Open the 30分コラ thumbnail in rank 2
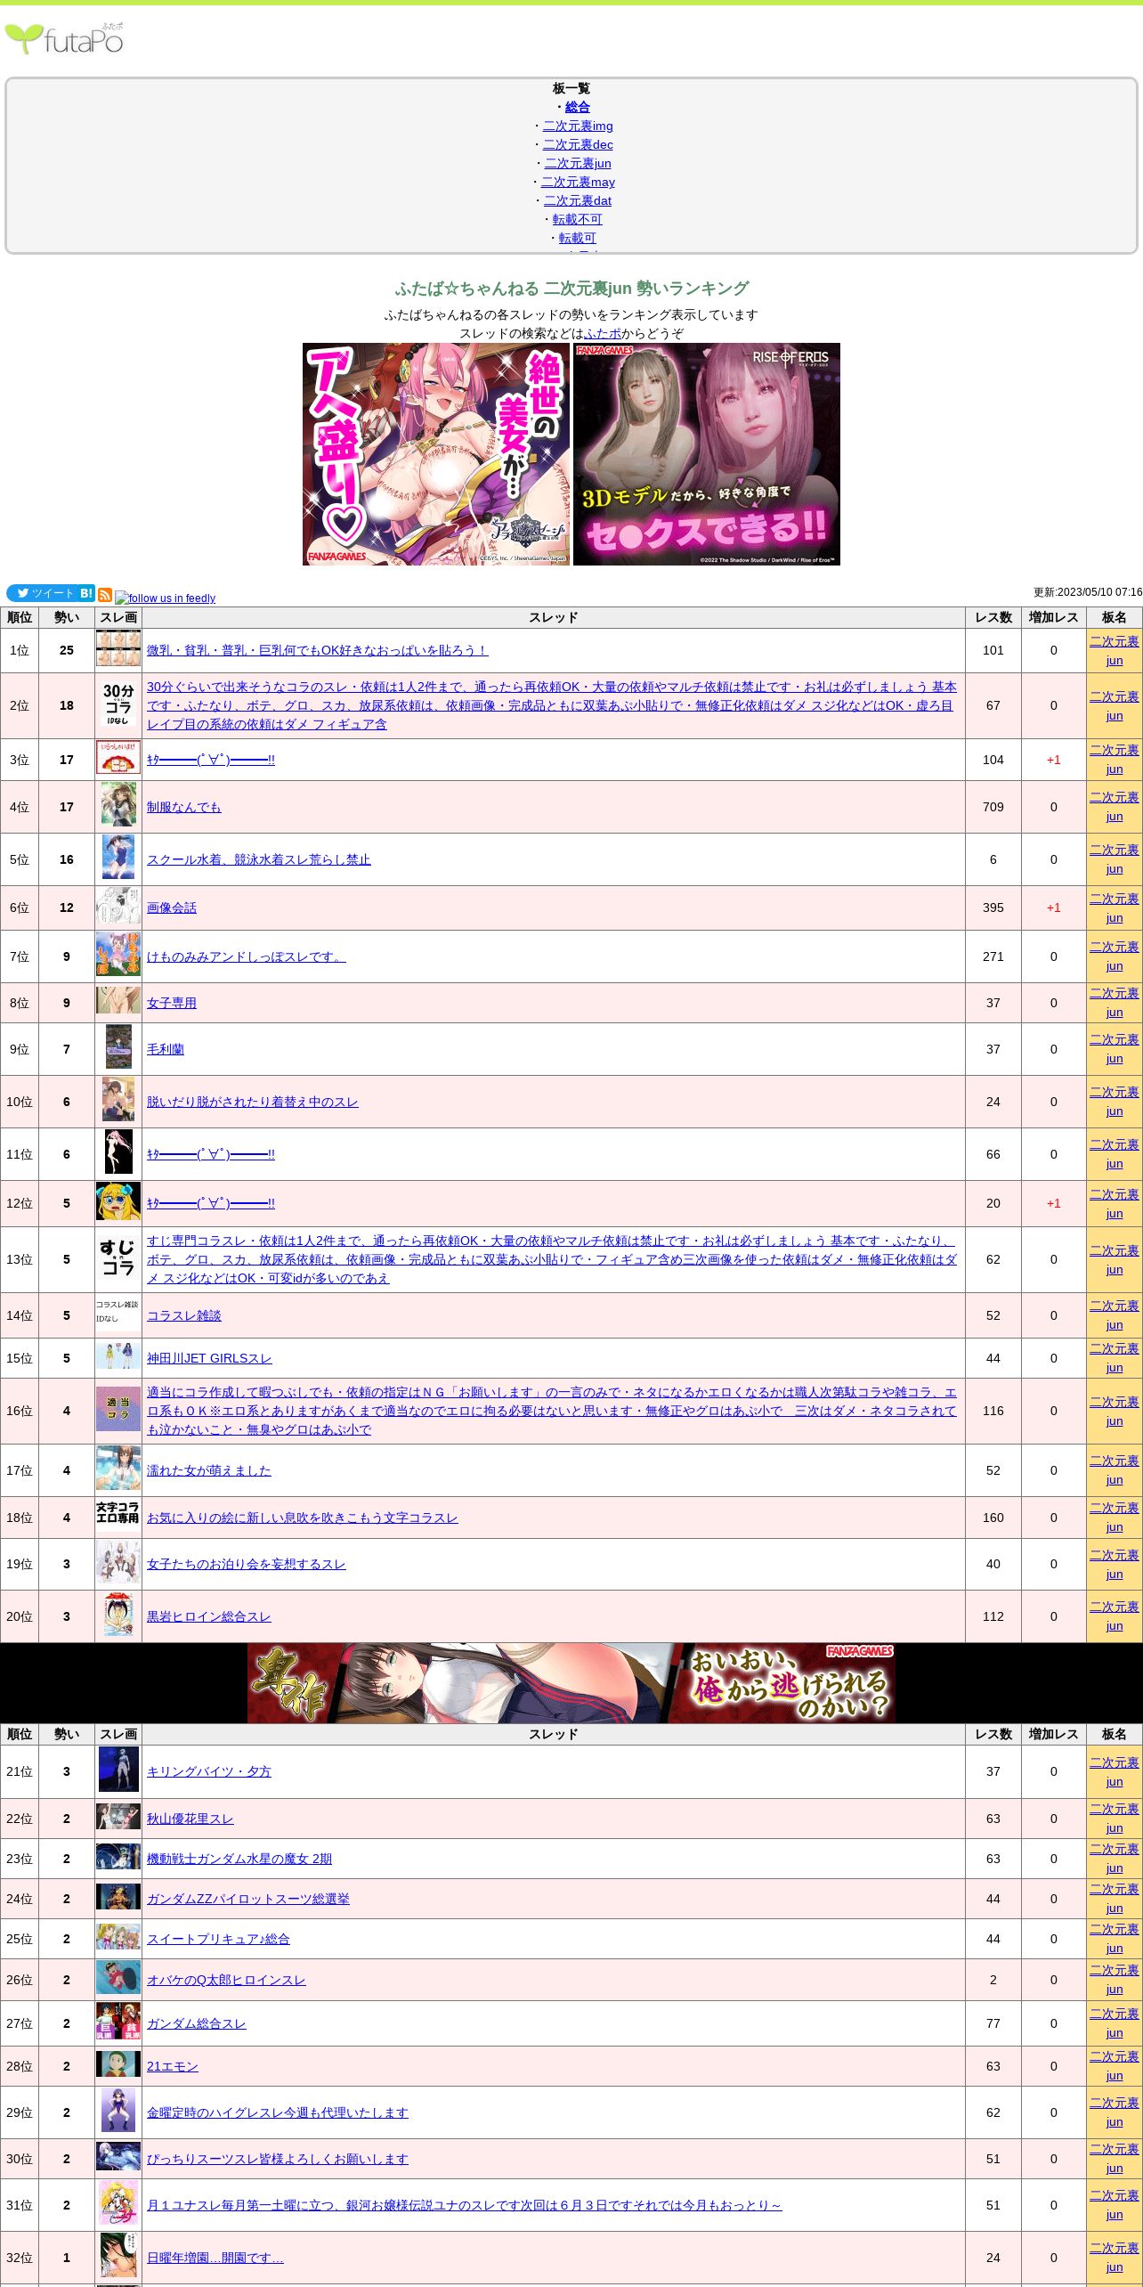The image size is (1143, 2287). click(x=118, y=705)
